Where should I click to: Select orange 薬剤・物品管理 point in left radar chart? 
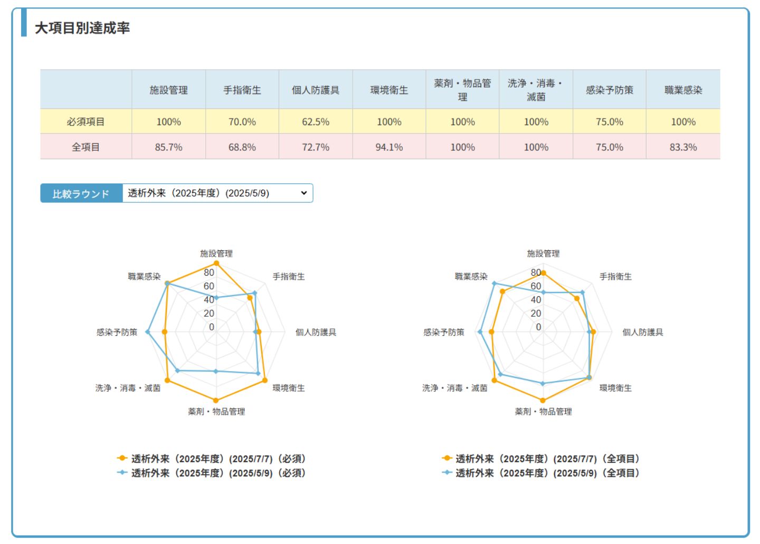coord(215,401)
